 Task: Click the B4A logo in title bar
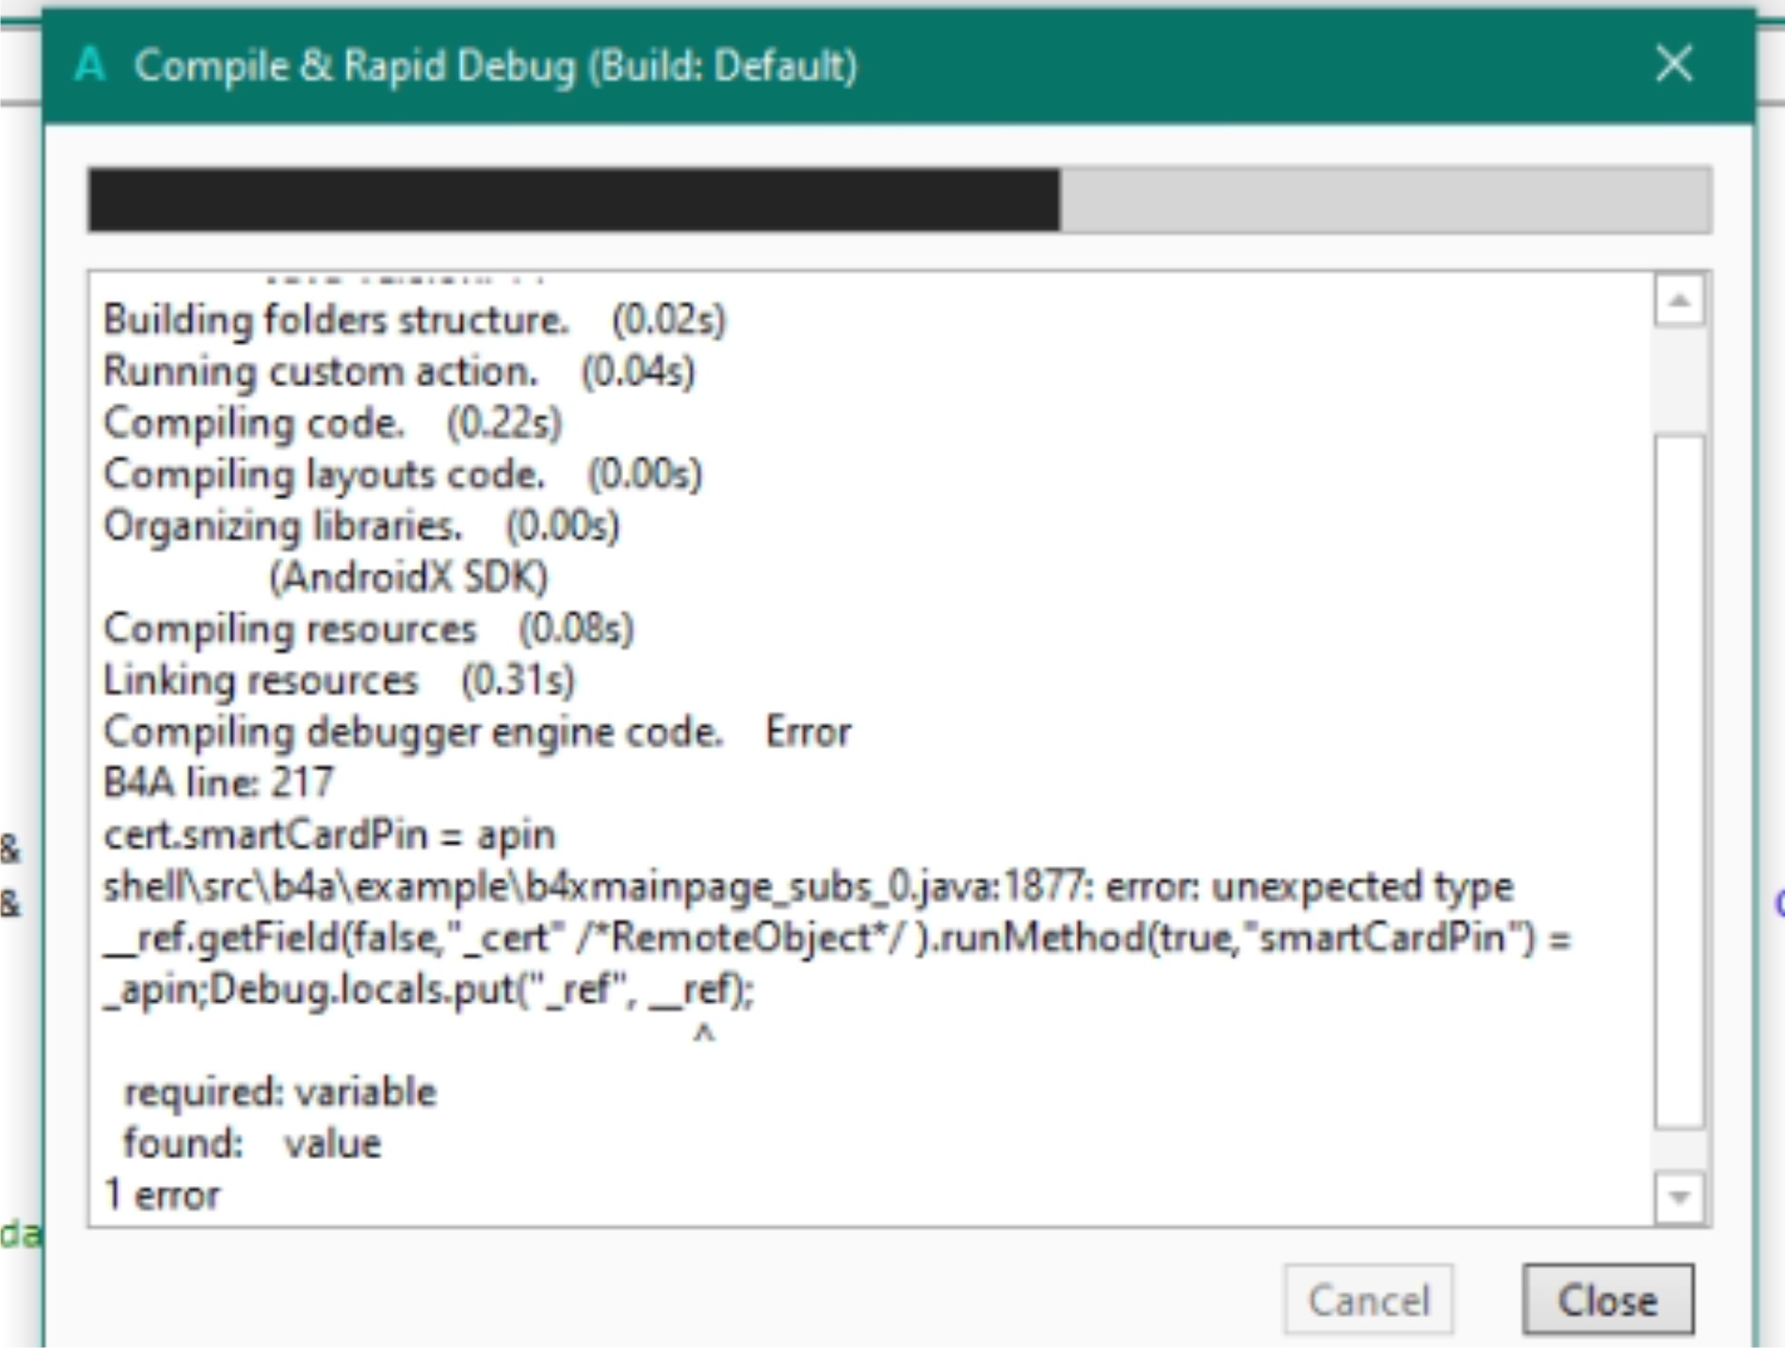coord(90,65)
